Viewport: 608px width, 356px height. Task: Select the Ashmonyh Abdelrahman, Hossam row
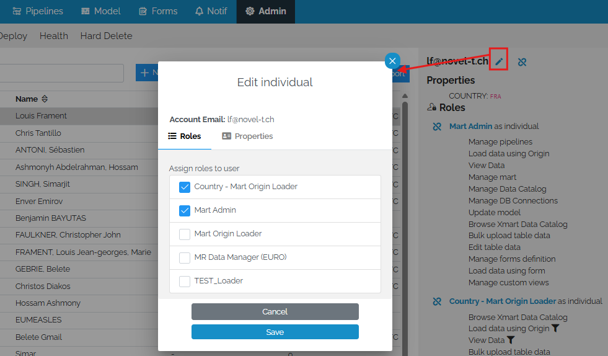tap(79, 167)
